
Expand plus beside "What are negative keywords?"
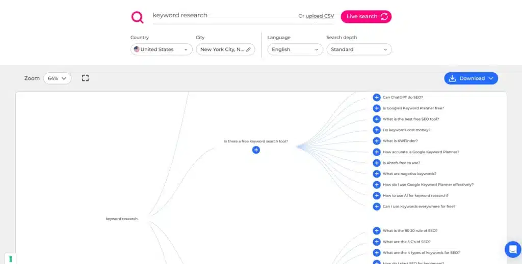point(377,173)
